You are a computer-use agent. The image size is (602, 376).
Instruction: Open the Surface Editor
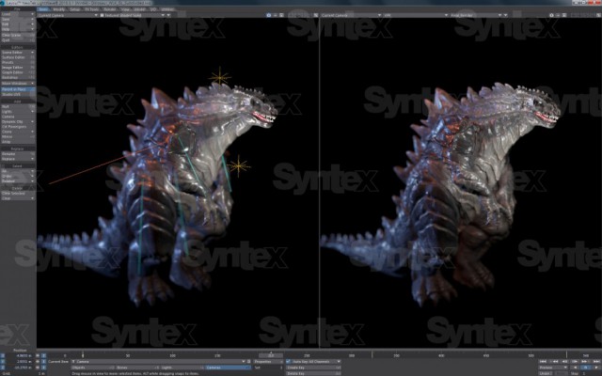[18, 57]
